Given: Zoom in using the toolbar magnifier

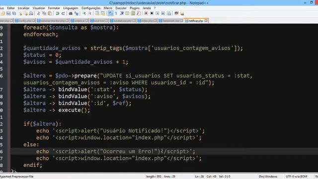Looking at the screenshot, I should click(84, 13).
